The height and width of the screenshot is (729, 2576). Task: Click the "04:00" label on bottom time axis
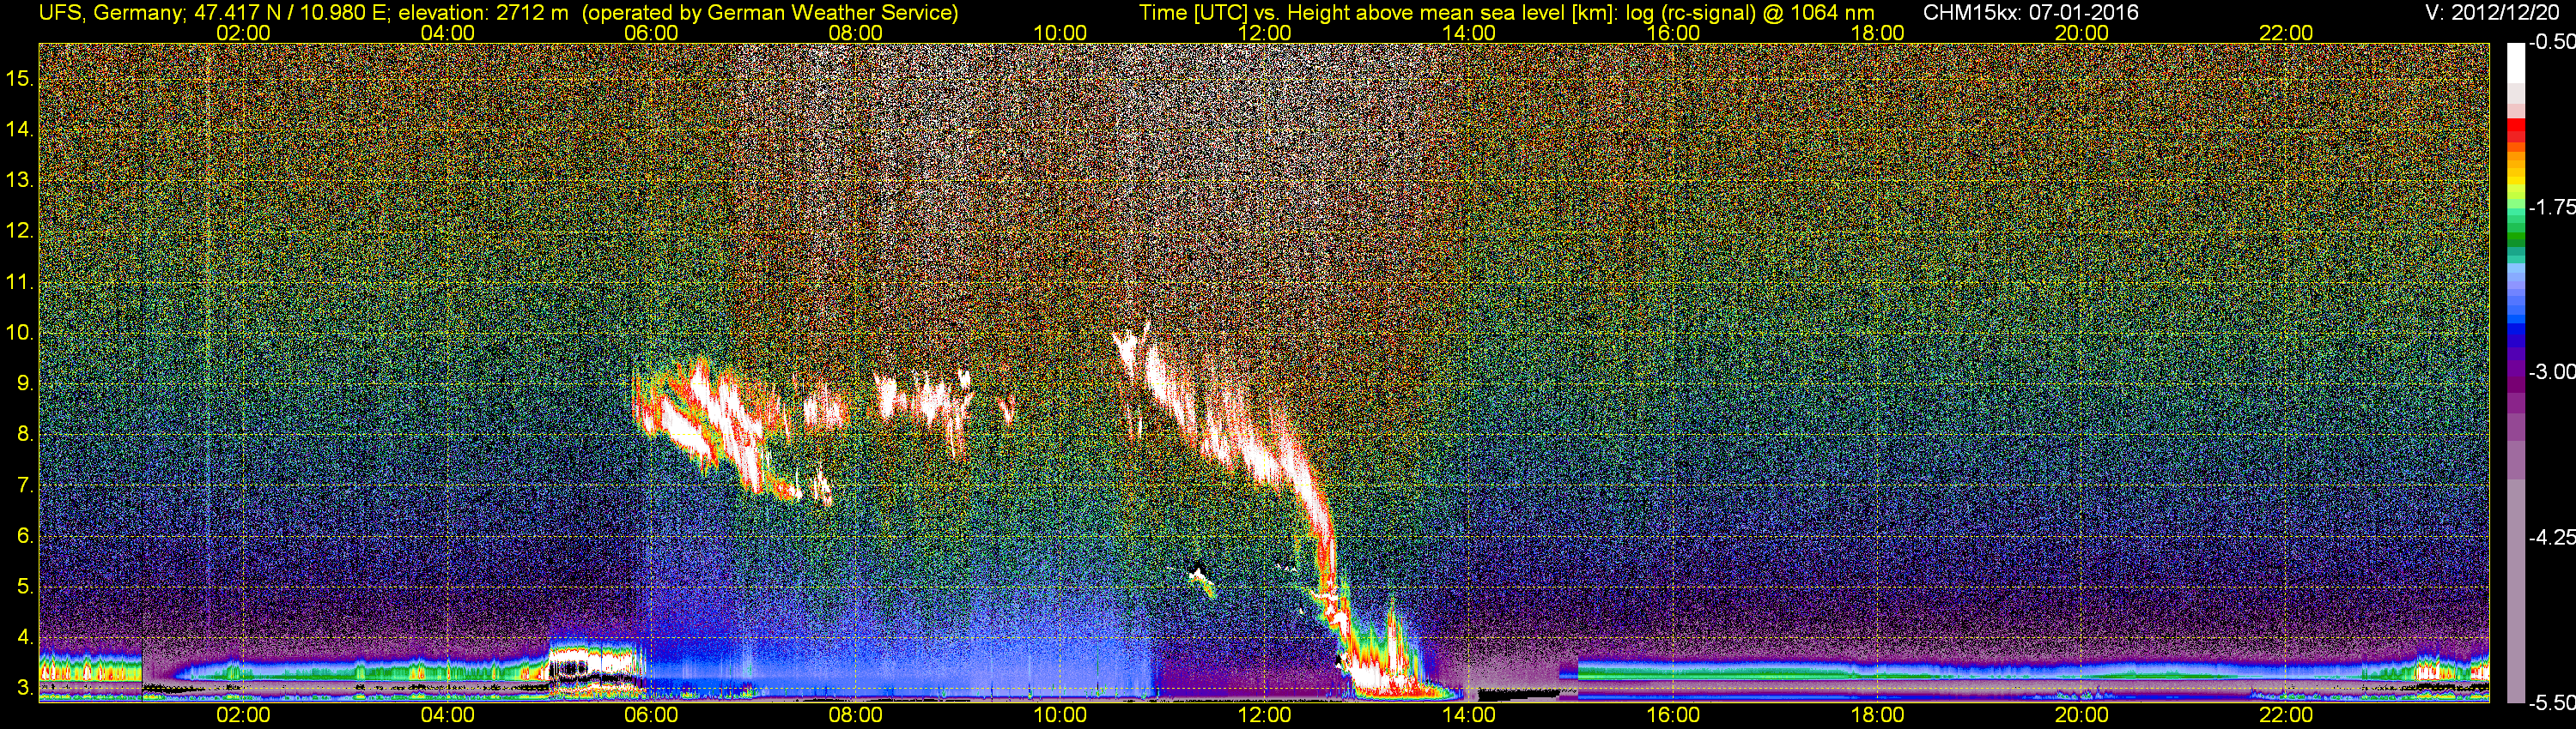(447, 715)
